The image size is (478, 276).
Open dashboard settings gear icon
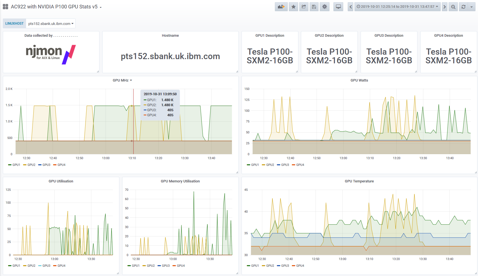[x=324, y=7]
